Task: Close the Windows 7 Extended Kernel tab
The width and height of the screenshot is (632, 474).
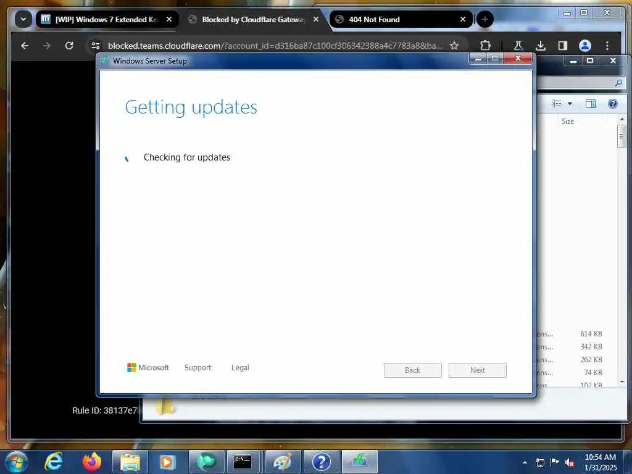Action: 169,19
